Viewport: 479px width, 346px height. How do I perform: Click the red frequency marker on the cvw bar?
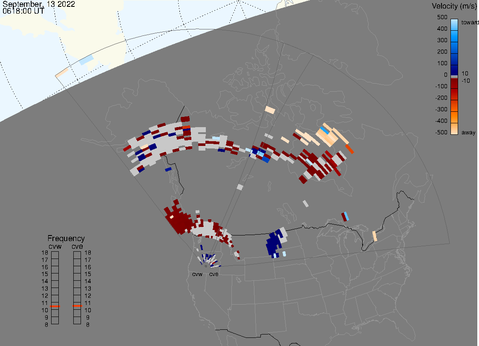55,306
